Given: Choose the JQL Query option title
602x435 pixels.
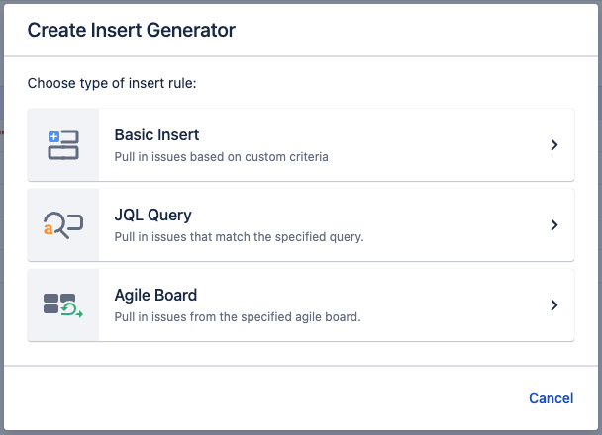Looking at the screenshot, I should (152, 215).
